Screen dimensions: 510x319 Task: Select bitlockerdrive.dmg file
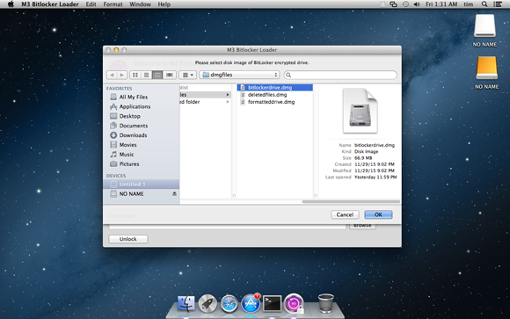point(275,88)
